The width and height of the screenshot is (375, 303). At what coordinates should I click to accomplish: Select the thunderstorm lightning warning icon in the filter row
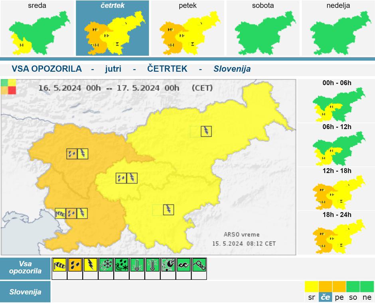tap(91, 265)
